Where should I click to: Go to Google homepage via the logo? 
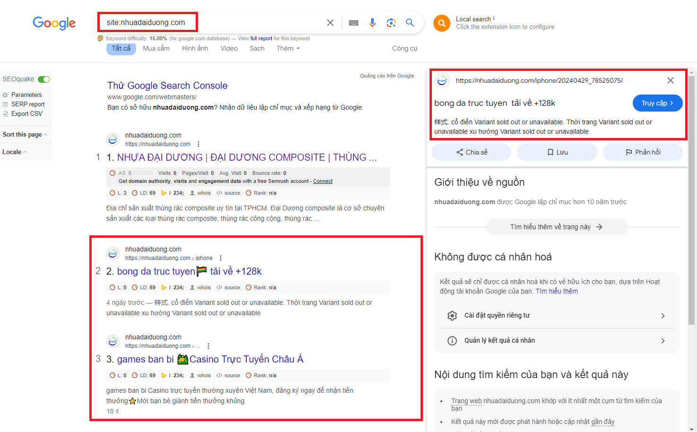click(x=54, y=23)
